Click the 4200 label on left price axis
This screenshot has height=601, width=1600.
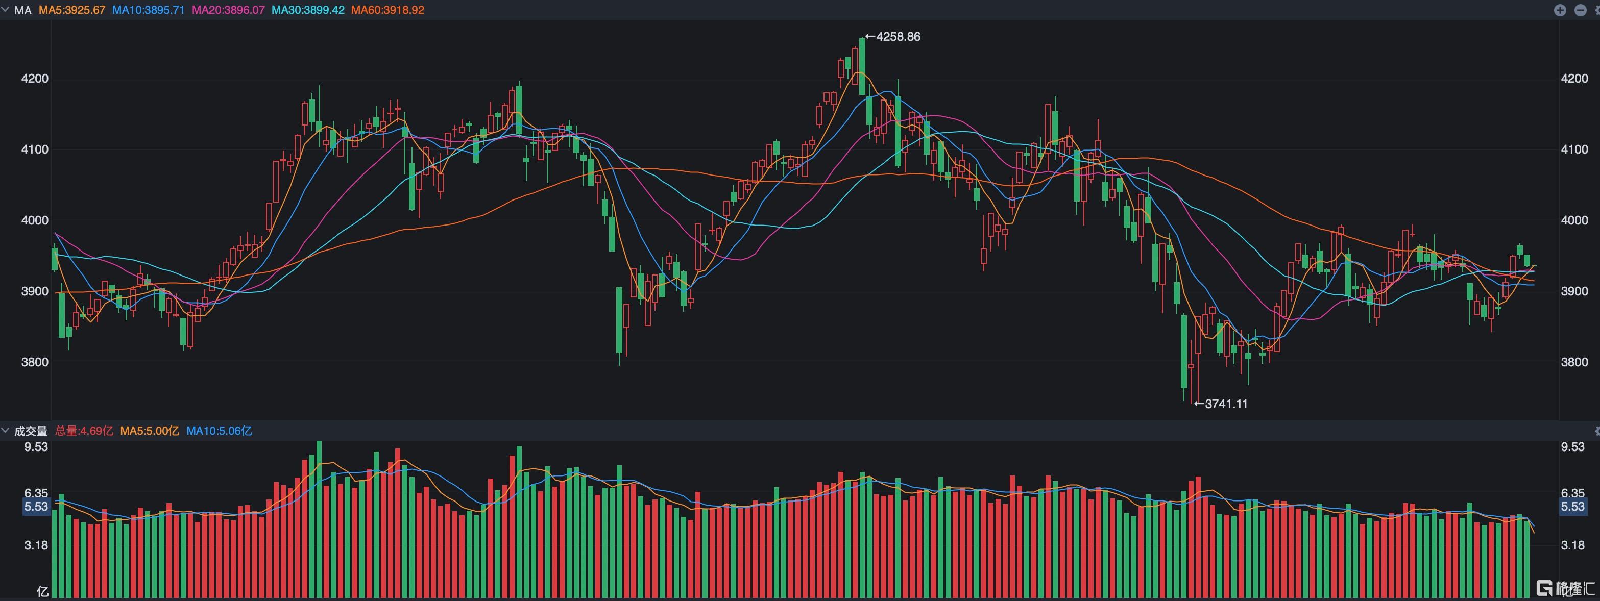35,79
